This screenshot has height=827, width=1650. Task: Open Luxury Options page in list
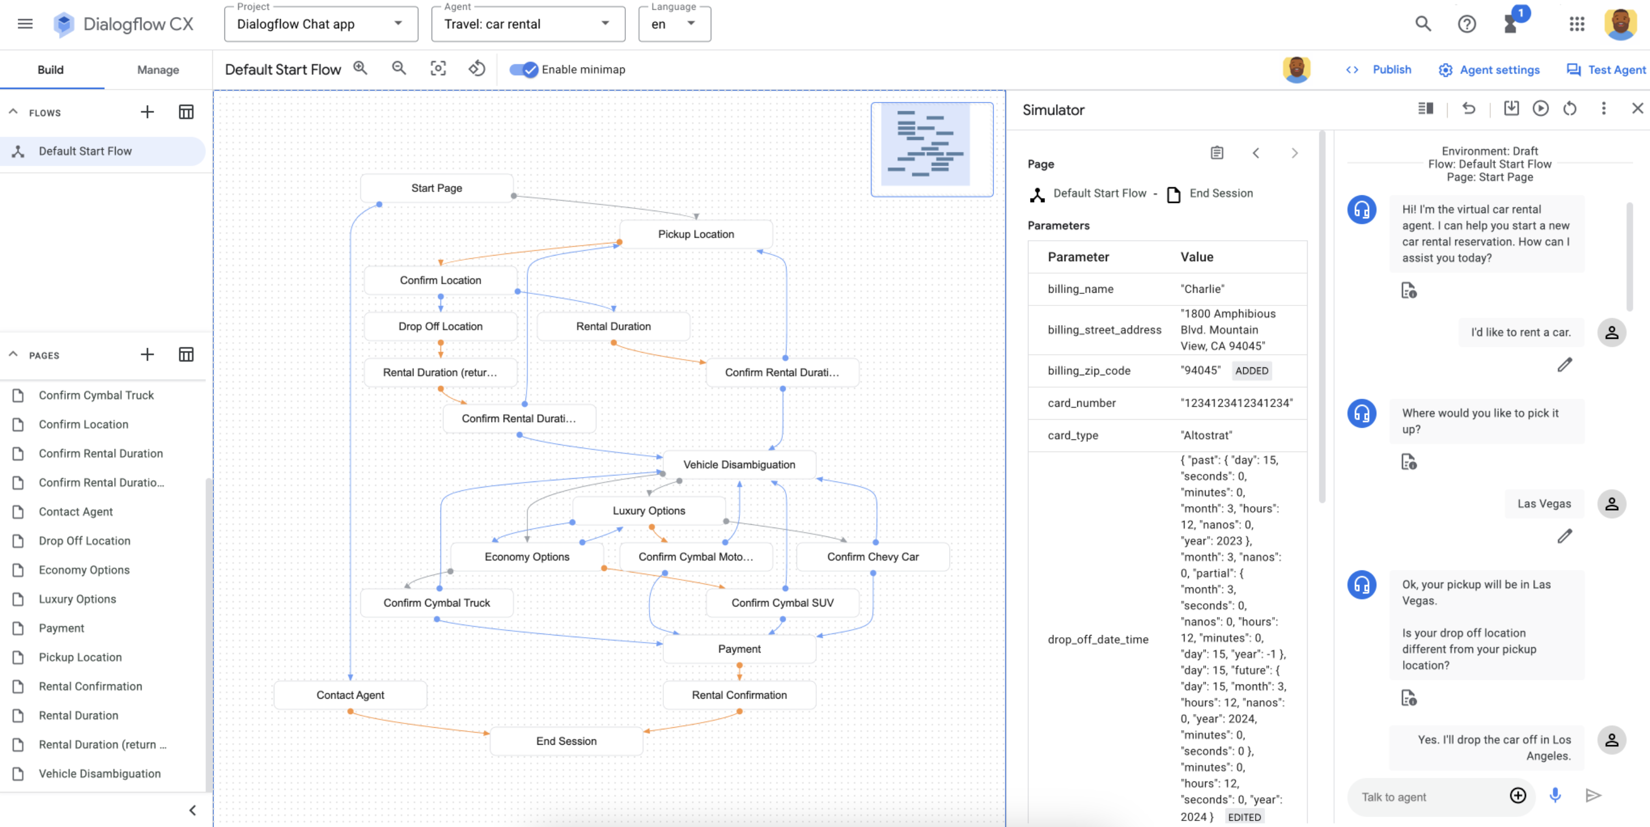click(x=103, y=599)
